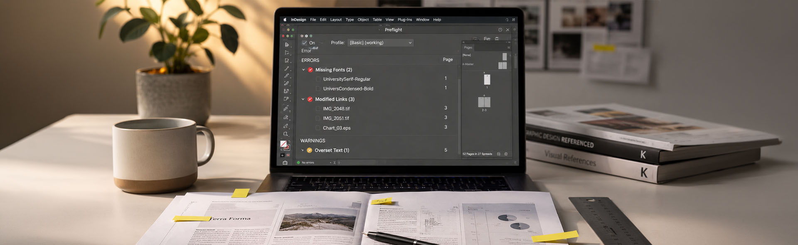Open the Object menu
Image resolution: width=798 pixels, height=245 pixels.
pos(363,20)
